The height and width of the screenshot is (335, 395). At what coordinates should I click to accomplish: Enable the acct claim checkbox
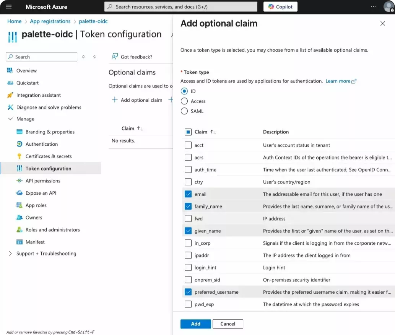pos(188,145)
